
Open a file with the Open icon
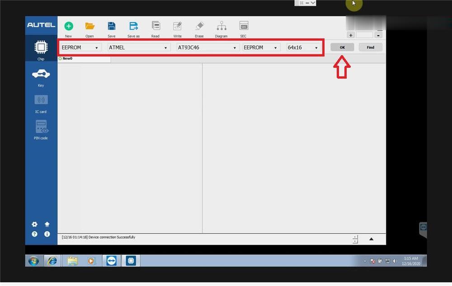(89, 26)
